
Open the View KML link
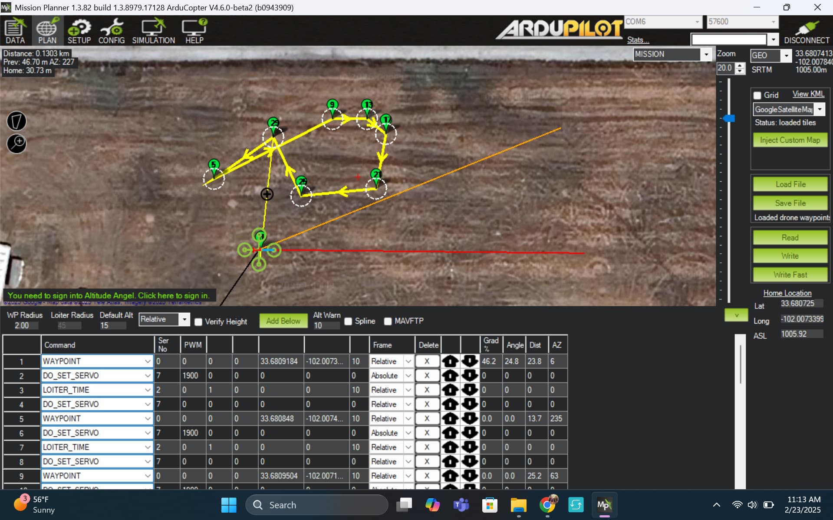[x=808, y=94]
